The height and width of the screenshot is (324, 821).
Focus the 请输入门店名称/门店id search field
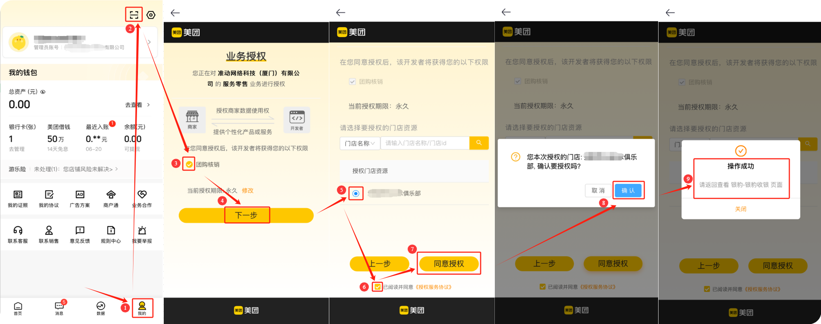pos(425,143)
